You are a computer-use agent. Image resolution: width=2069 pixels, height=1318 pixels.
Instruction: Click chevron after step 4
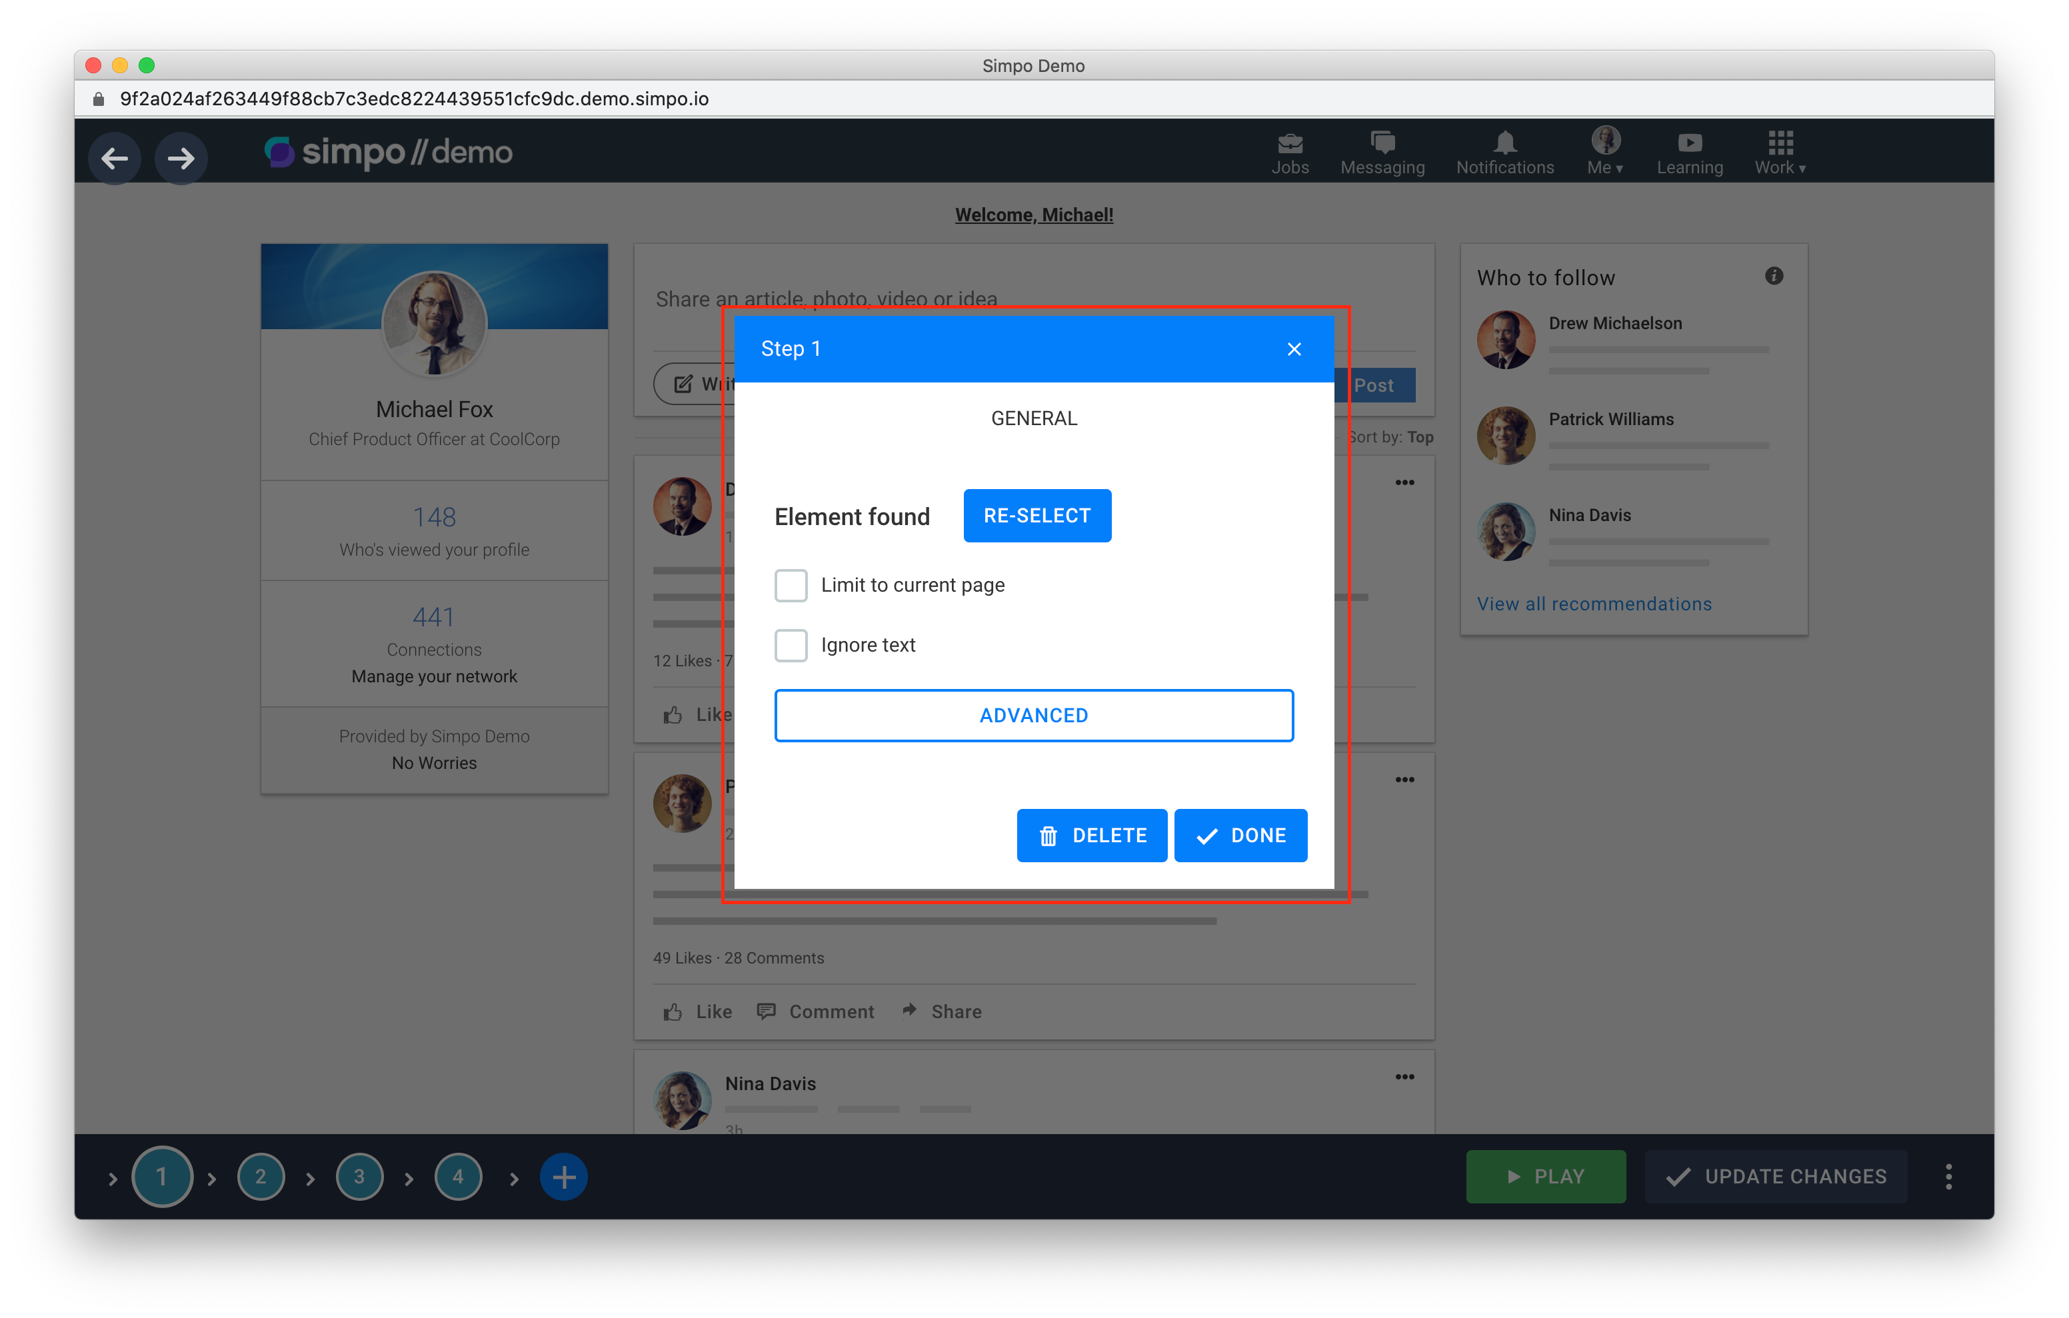pos(514,1179)
